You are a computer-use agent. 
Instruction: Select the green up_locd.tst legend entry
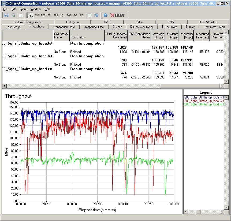click(204, 104)
